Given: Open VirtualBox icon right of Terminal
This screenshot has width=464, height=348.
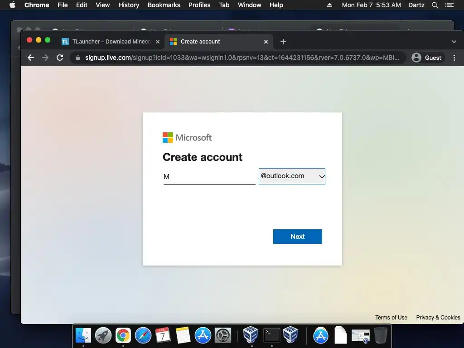Looking at the screenshot, I should pyautogui.click(x=290, y=335).
